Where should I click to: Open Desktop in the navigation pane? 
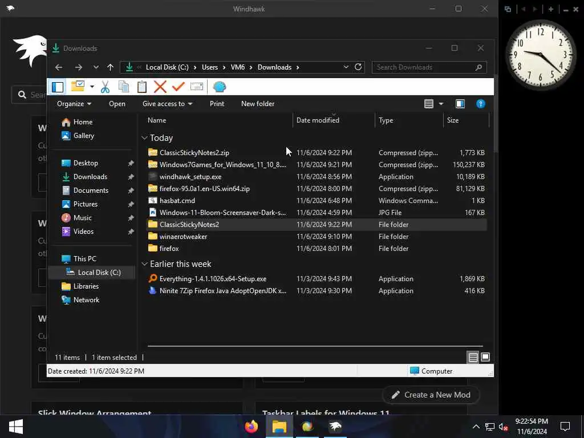click(x=86, y=163)
